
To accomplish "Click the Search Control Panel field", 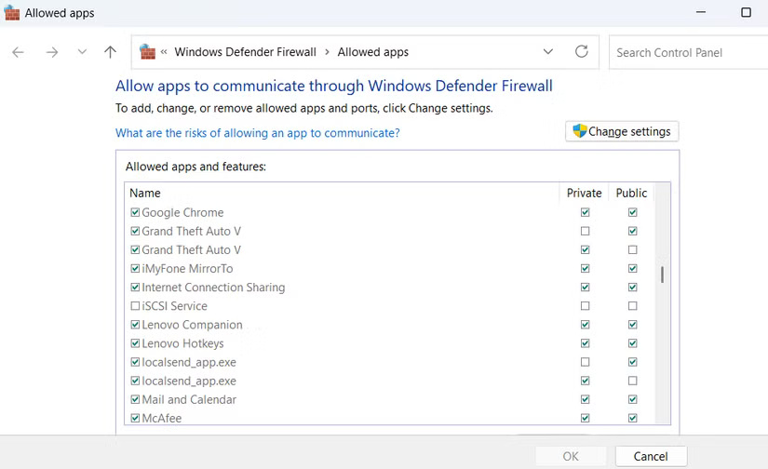I will pos(687,52).
